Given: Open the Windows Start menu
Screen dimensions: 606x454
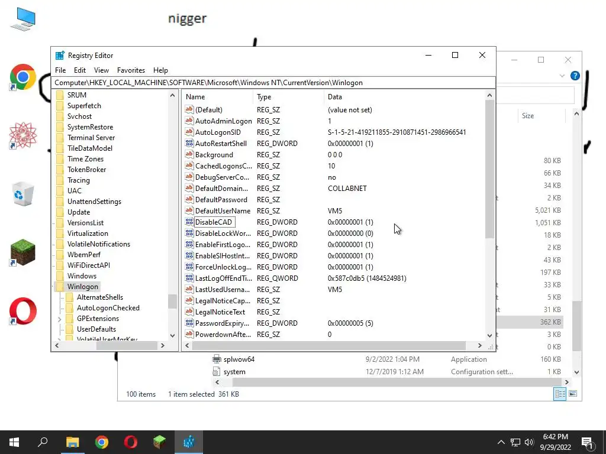Looking at the screenshot, I should click(14, 442).
